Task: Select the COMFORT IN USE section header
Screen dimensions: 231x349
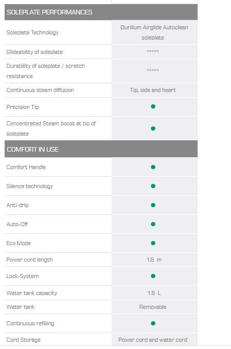Action: pyautogui.click(x=101, y=149)
